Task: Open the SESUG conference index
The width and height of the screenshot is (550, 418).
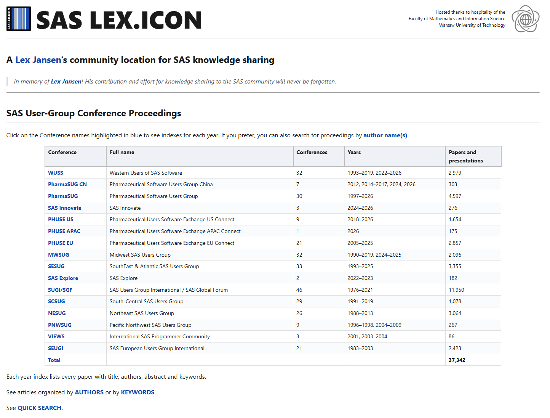Action: point(56,266)
